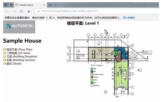Open the 三维视图 (3D View) folder

(x=18, y=53)
